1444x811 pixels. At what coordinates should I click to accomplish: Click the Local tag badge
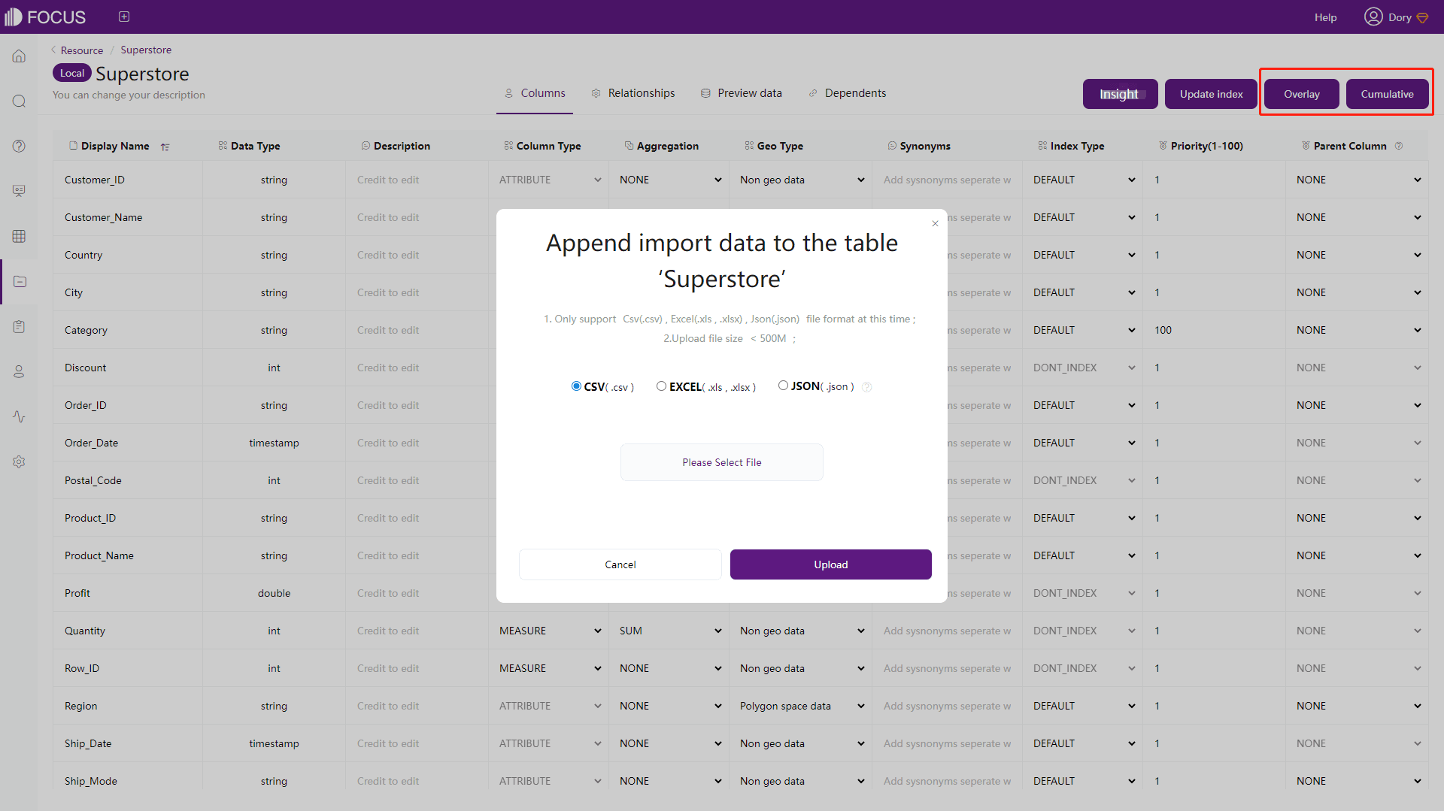pos(72,73)
